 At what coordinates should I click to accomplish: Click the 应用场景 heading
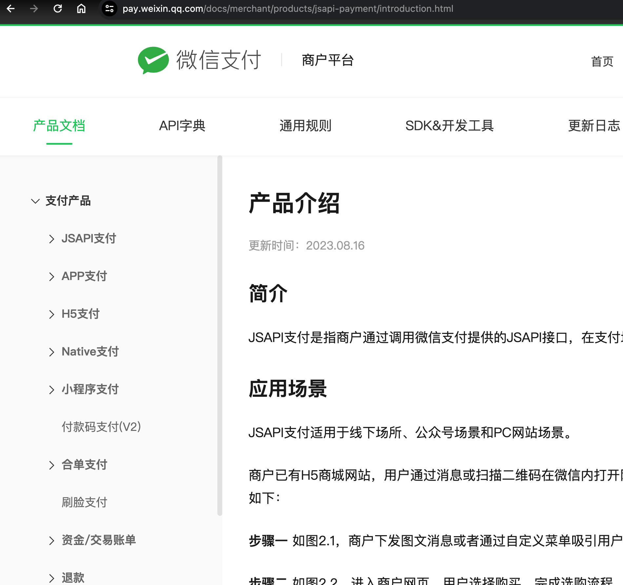[288, 389]
